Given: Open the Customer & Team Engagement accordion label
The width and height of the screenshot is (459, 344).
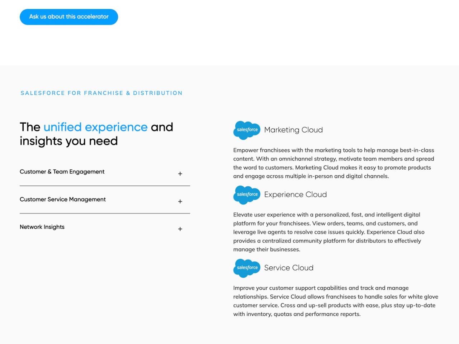Looking at the screenshot, I should tap(62, 172).
